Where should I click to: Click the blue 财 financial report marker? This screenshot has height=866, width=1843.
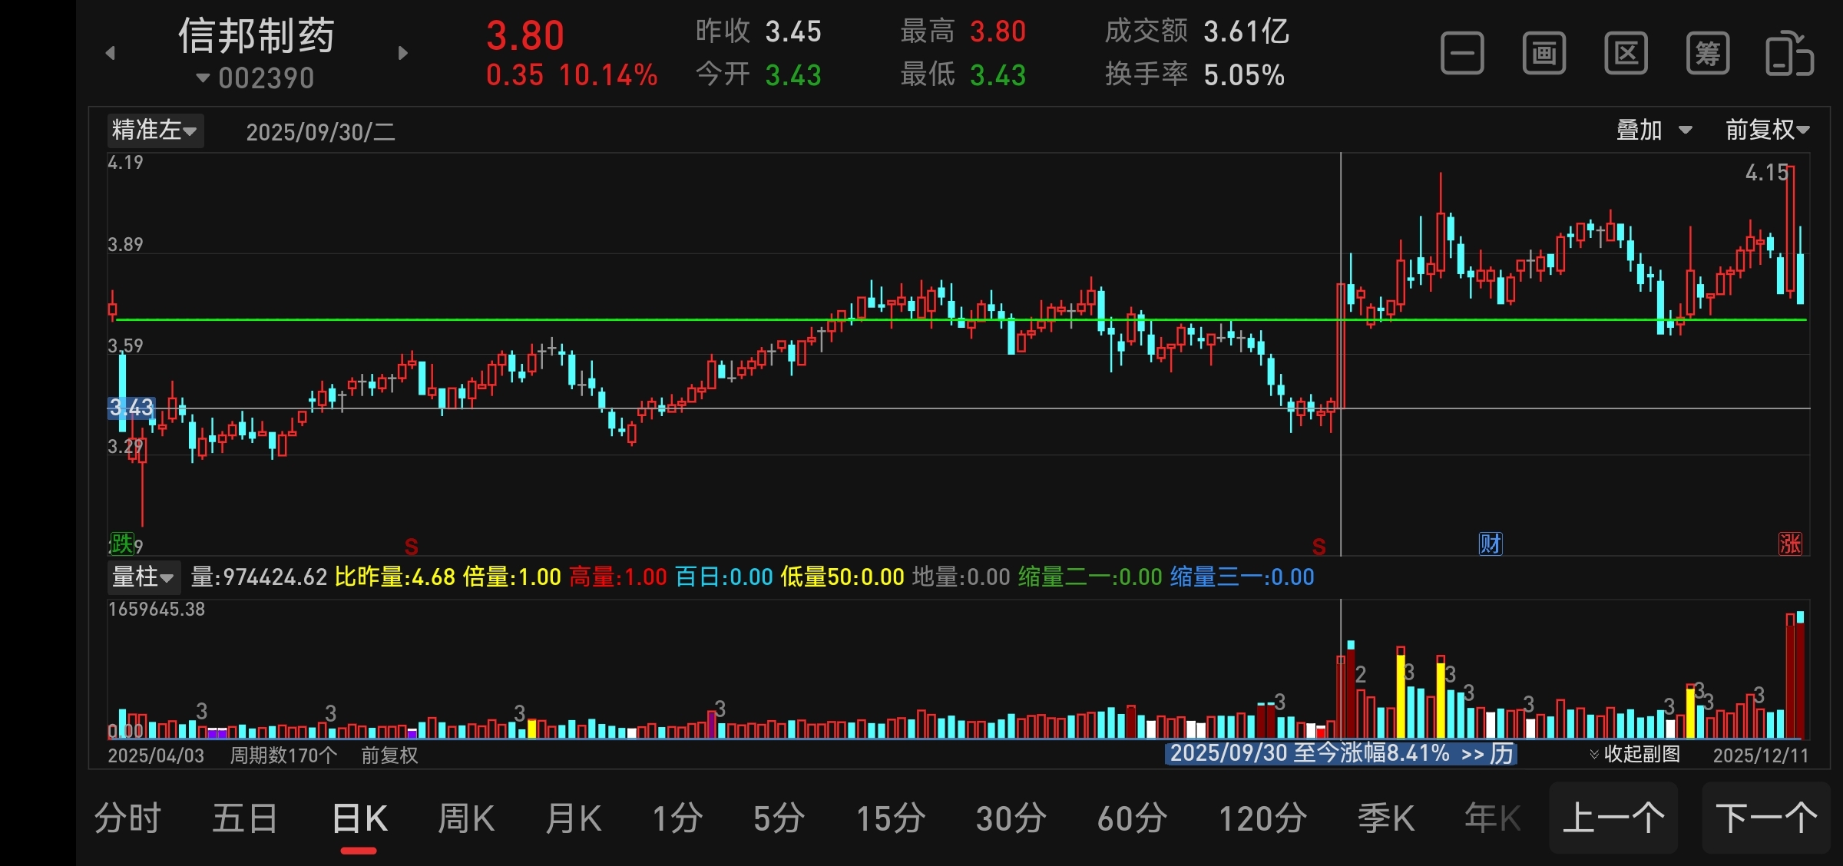1491,544
